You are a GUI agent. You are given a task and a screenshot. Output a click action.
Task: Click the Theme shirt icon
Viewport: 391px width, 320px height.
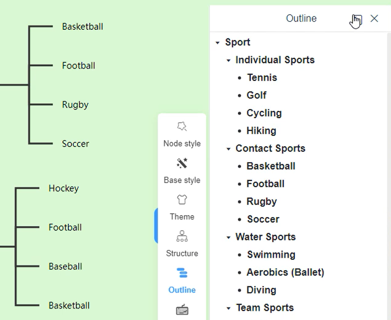(182, 200)
